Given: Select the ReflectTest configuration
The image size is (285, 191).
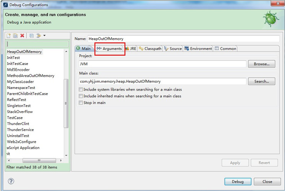Looking at the screenshot, I should click(x=16, y=100).
